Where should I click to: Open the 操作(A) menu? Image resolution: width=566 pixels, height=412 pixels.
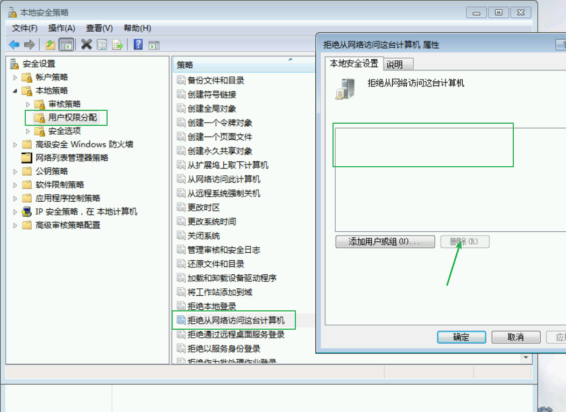pyautogui.click(x=62, y=28)
